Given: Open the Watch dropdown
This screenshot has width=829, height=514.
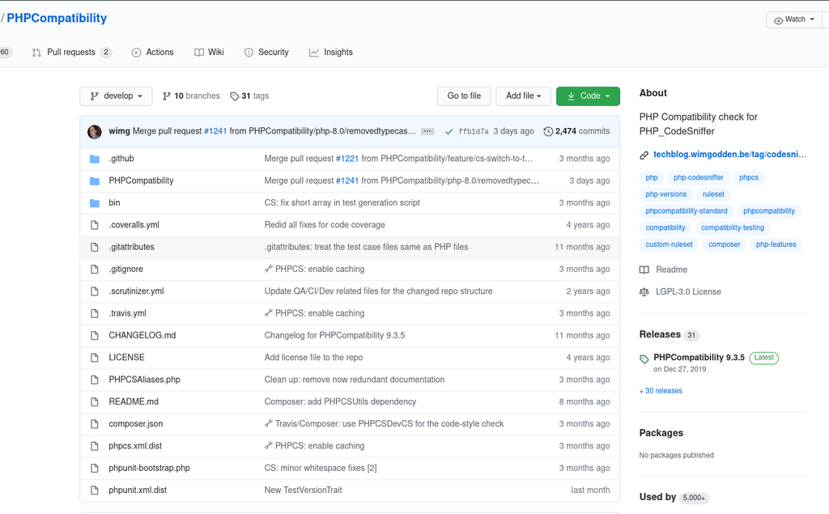Looking at the screenshot, I should pyautogui.click(x=794, y=19).
